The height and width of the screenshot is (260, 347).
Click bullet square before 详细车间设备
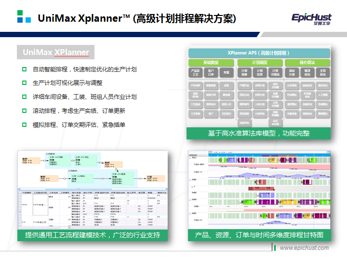pos(25,97)
